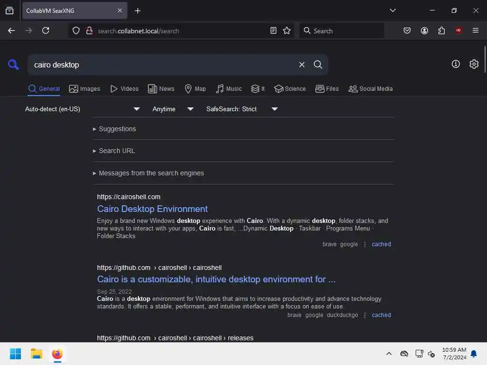This screenshot has height=365, width=487.
Task: Open the Firefox account icon
Action: pyautogui.click(x=424, y=30)
